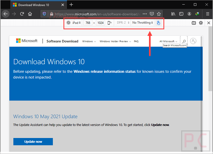The image size is (213, 154).
Task: Click the Microsoft logo
Action: [27, 41]
